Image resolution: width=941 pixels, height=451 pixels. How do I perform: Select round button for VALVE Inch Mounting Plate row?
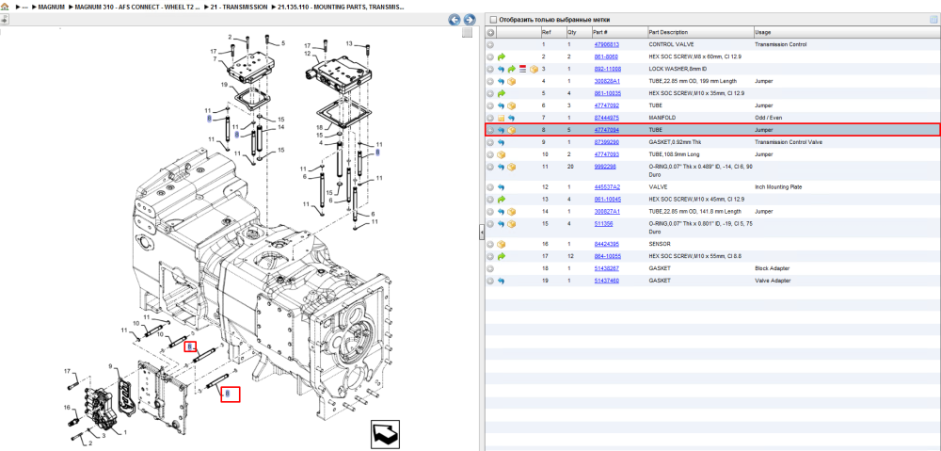click(490, 186)
